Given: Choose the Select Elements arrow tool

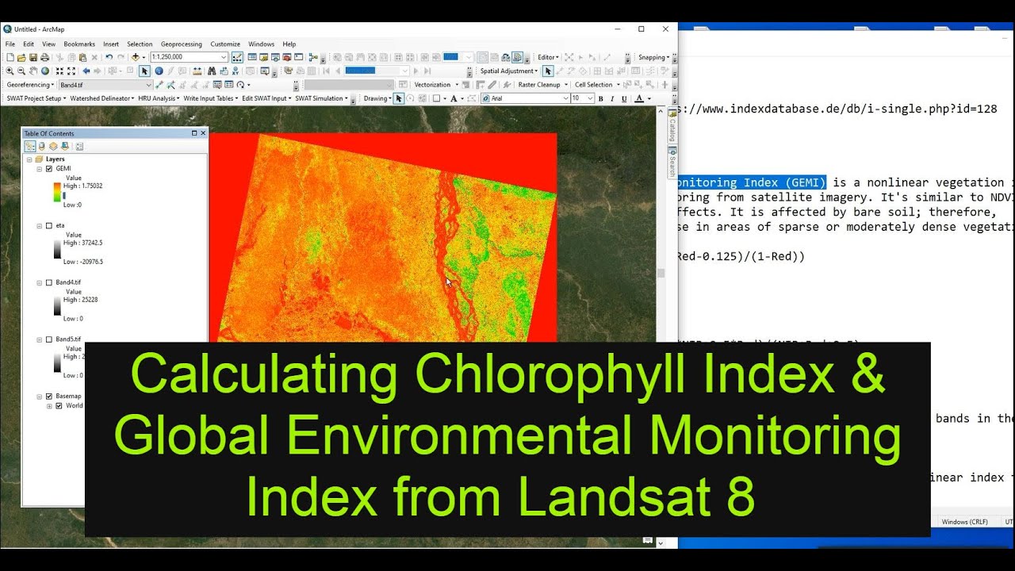Looking at the screenshot, I should tap(144, 71).
